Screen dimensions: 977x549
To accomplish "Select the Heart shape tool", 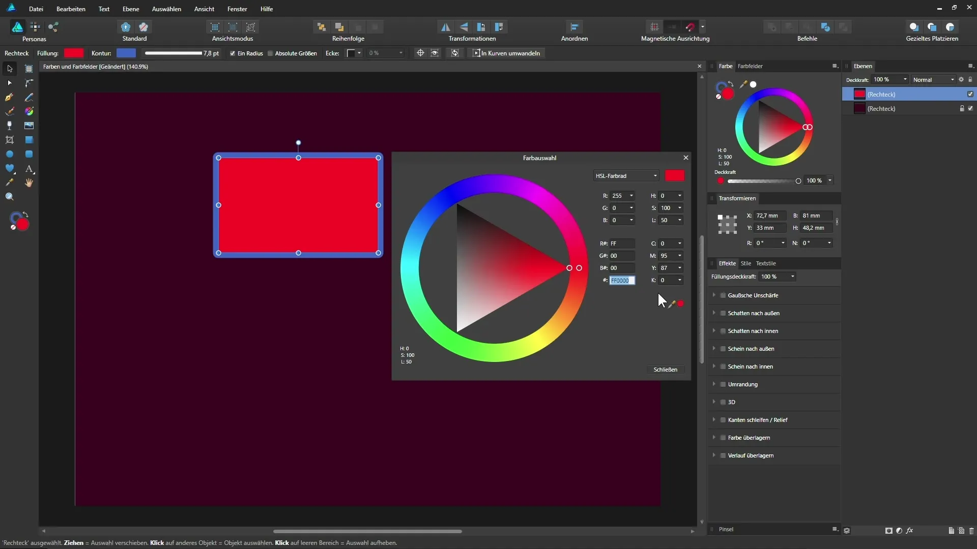I will pyautogui.click(x=10, y=168).
